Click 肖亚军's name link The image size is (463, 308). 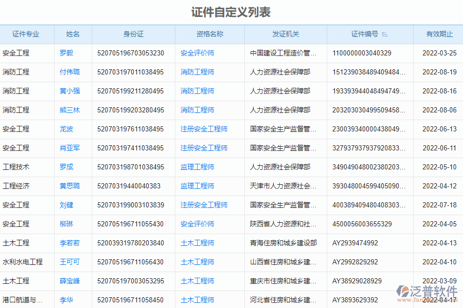click(x=69, y=148)
